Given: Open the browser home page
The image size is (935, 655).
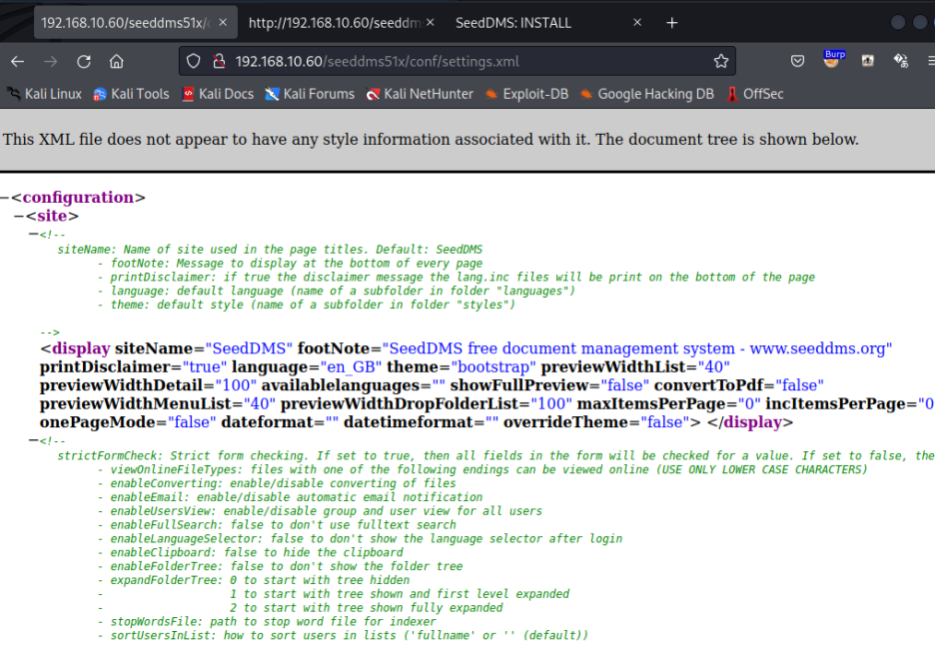Looking at the screenshot, I should pyautogui.click(x=117, y=61).
